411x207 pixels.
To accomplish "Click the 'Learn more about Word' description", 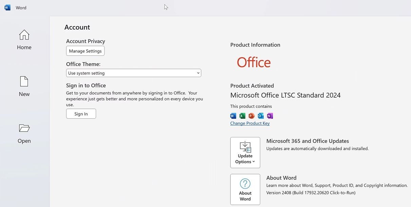I will coord(337,186).
